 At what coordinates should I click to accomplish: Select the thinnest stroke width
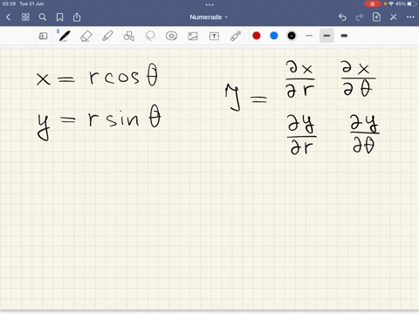click(x=309, y=36)
